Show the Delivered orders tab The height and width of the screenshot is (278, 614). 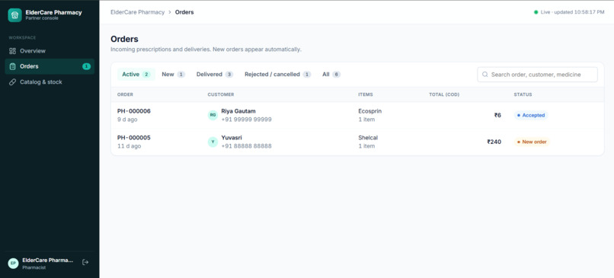point(215,75)
